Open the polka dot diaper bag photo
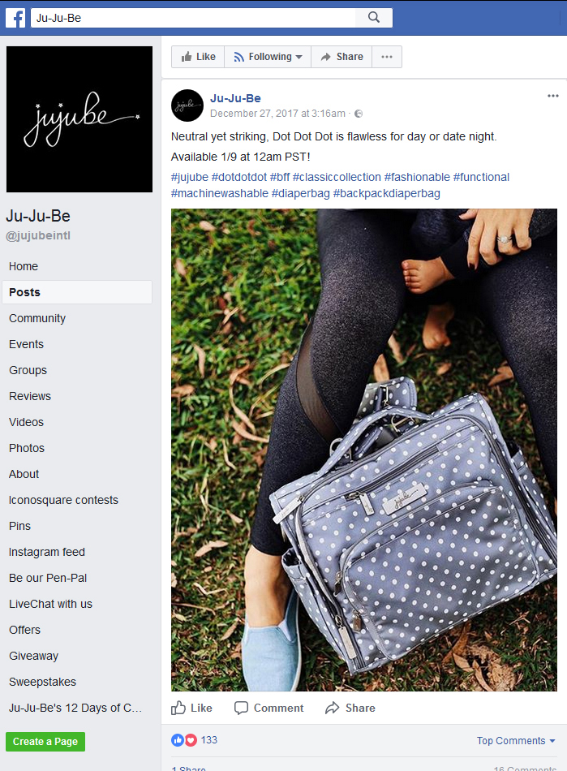The height and width of the screenshot is (771, 567). pyautogui.click(x=364, y=450)
